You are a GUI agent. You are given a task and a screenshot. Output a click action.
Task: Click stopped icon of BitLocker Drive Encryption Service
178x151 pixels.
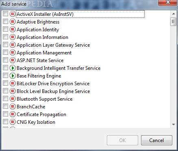13,83
